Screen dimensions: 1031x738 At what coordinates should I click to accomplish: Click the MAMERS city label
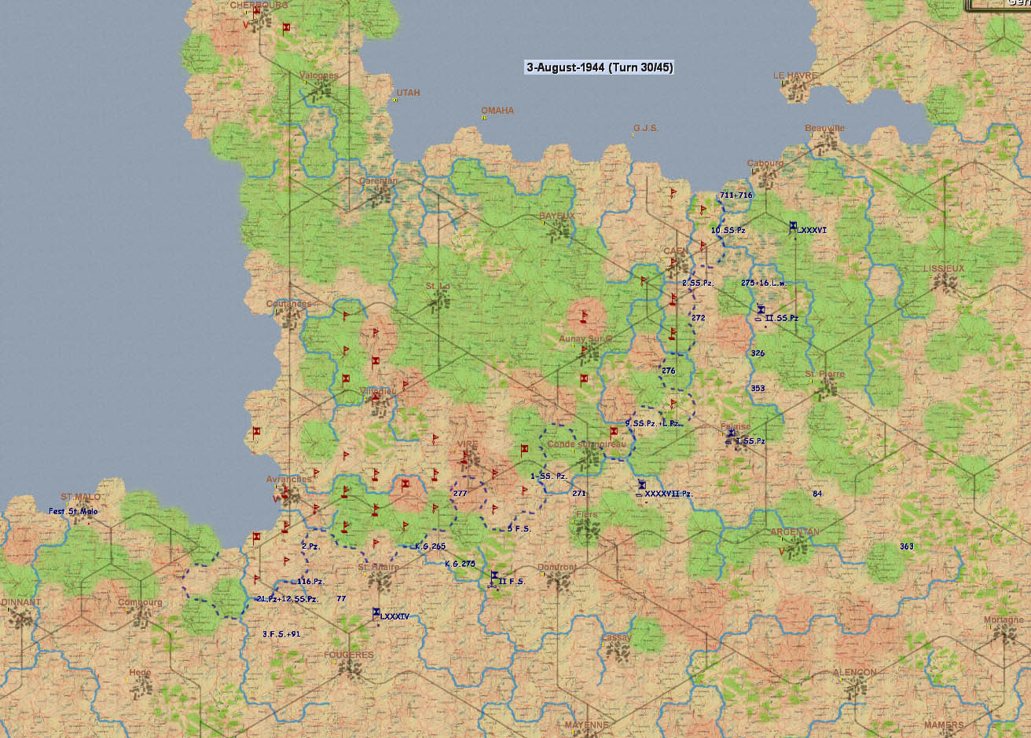pos(944,725)
